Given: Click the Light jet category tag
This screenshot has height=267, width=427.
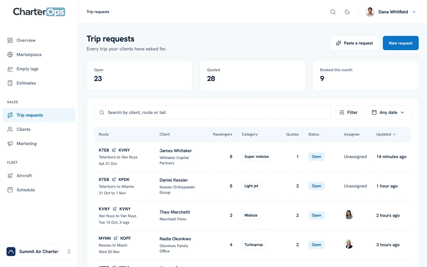Looking at the screenshot, I should click(x=251, y=186).
